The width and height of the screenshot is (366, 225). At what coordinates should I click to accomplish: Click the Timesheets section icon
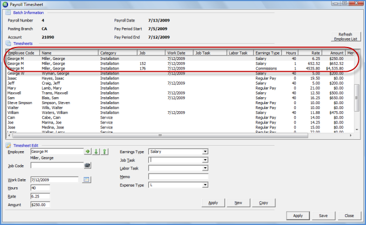(8, 43)
